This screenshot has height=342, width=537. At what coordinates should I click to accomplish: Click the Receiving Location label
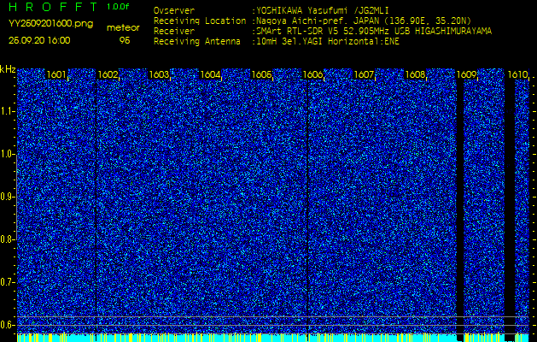pos(200,21)
